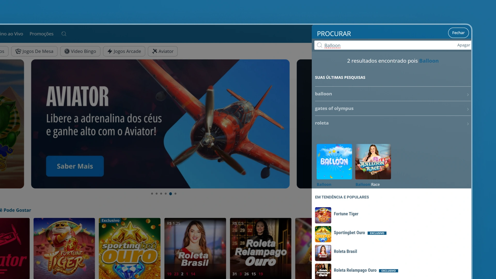Expand the balloon recent search chevron

pos(468,95)
